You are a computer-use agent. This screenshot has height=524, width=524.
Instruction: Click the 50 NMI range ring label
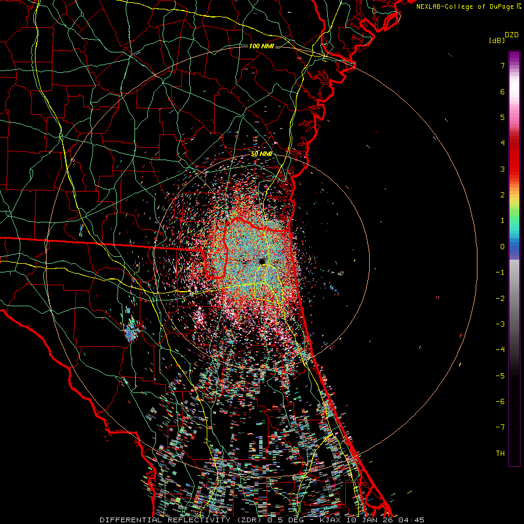(x=261, y=154)
